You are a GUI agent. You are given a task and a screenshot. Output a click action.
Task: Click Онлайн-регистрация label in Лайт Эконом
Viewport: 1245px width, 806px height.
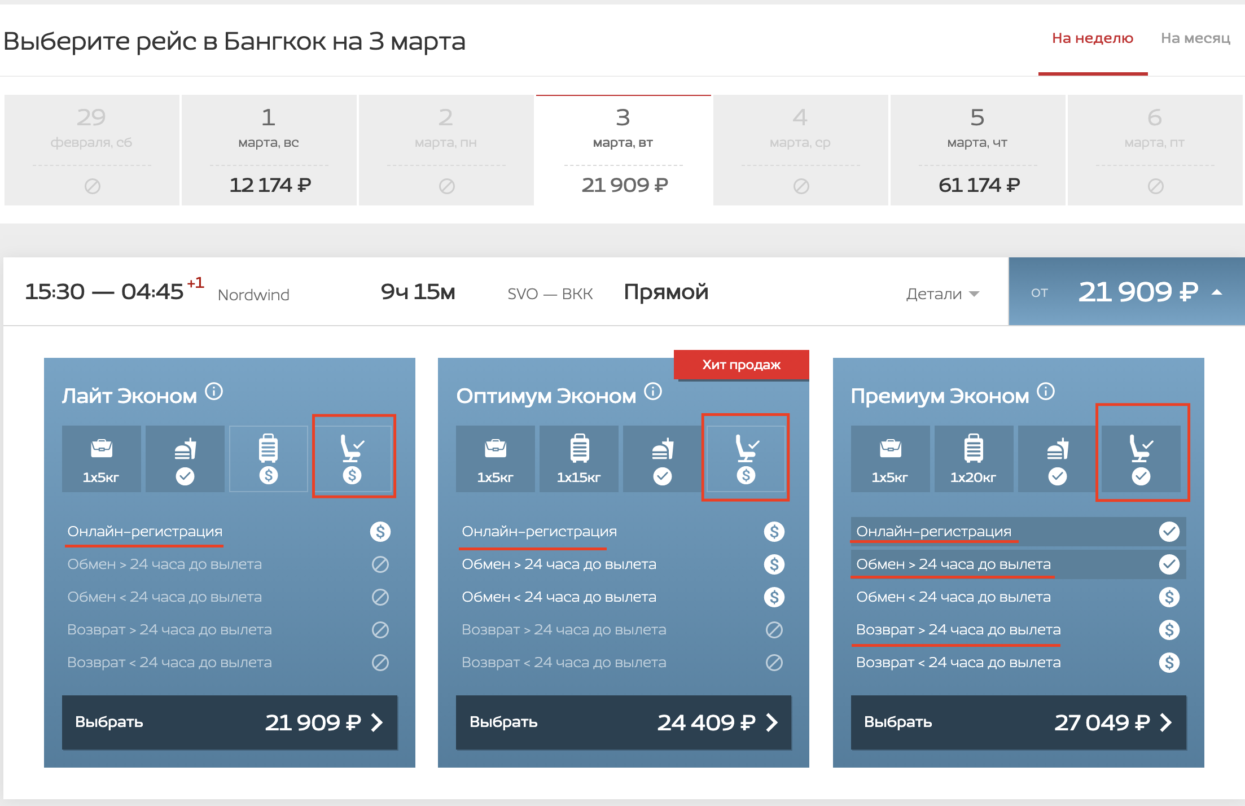coord(145,532)
